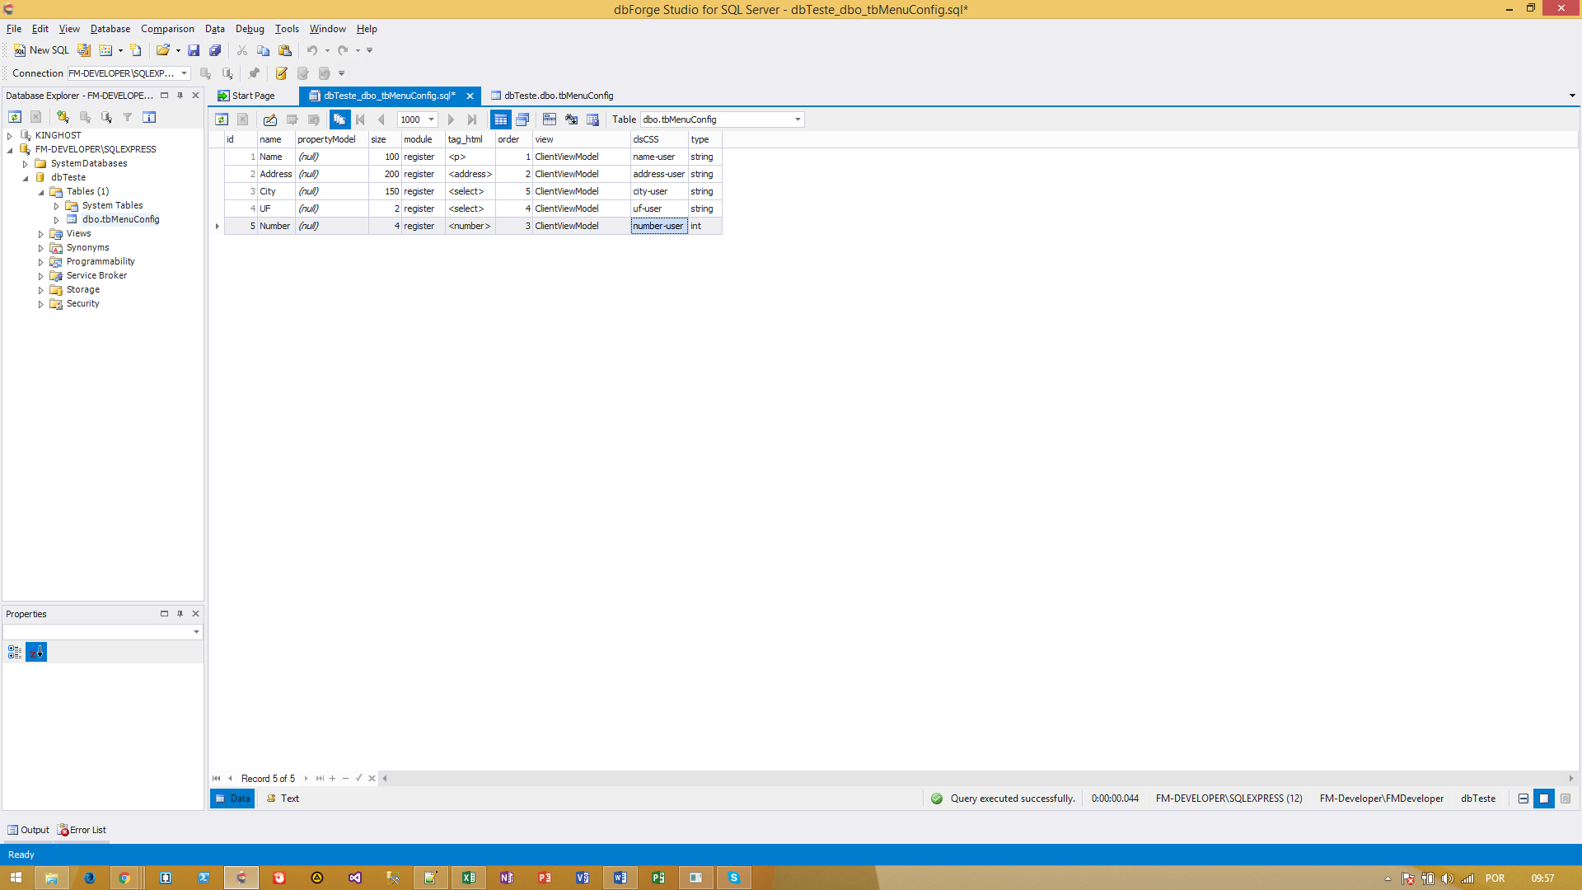
Task: Switch to the Text view button
Action: coord(283,799)
